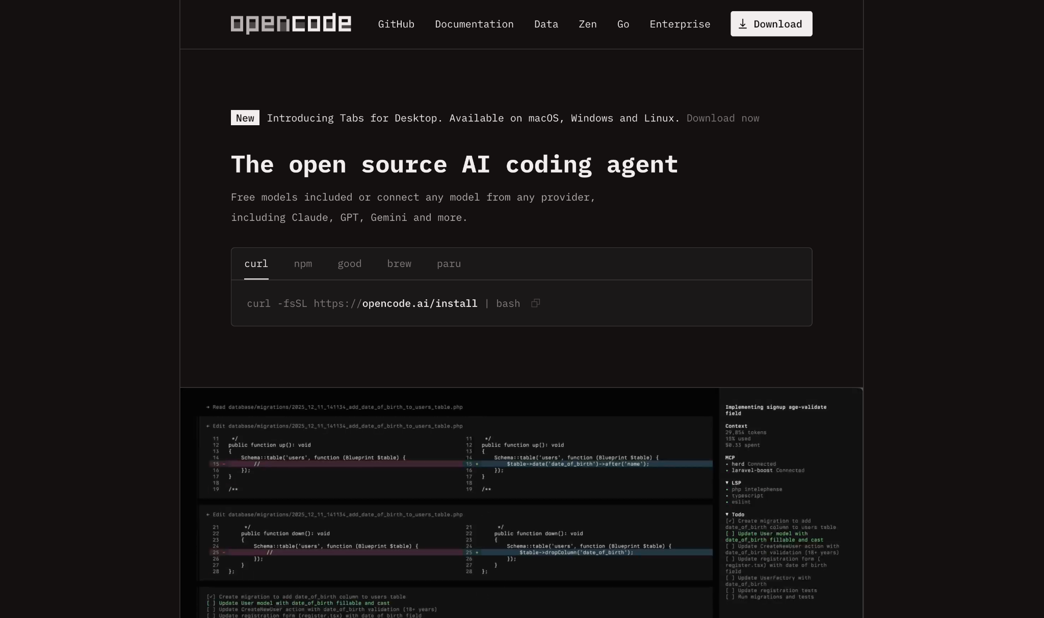1044x618 pixels.
Task: Follow the Download now link
Action: click(x=723, y=118)
